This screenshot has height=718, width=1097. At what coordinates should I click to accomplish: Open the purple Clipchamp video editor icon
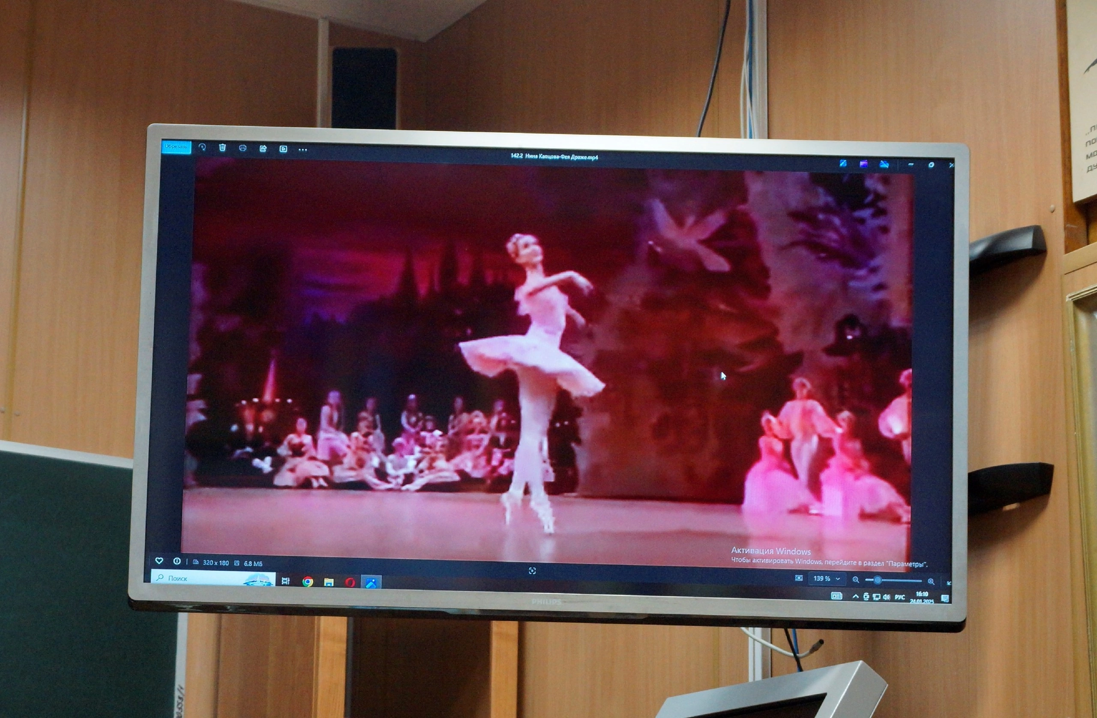(863, 164)
